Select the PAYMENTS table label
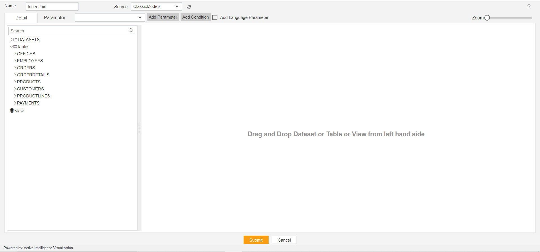 pos(28,103)
